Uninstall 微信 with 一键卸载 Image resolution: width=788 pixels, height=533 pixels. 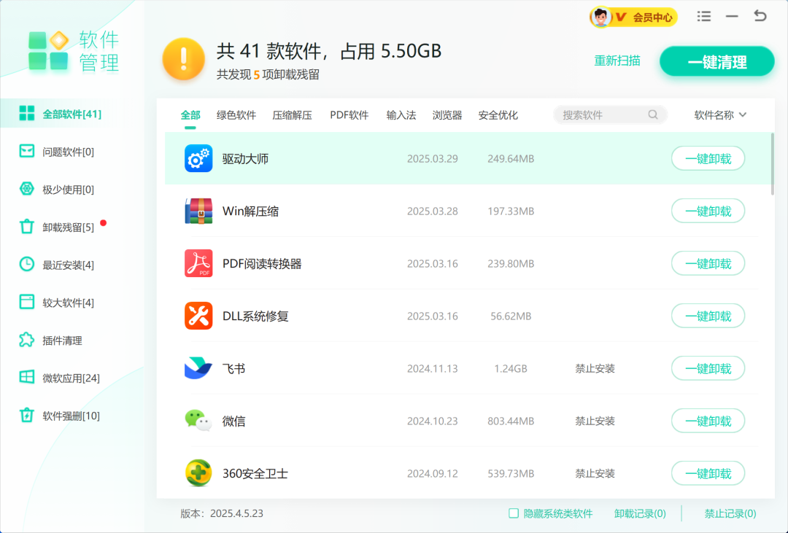(708, 421)
